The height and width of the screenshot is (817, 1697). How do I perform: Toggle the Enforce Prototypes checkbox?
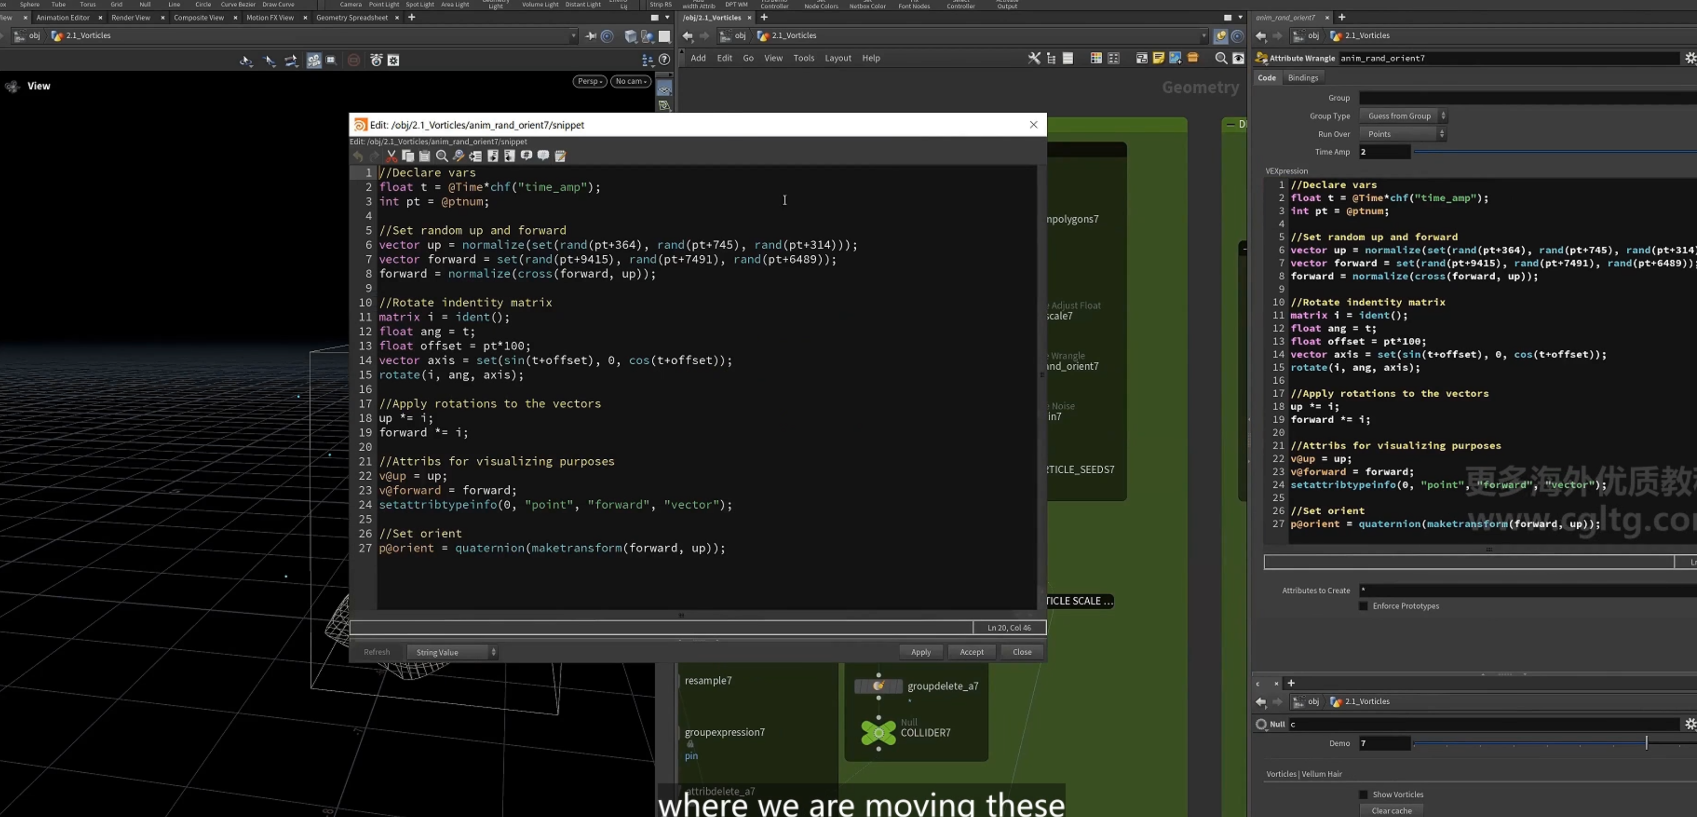click(1363, 606)
